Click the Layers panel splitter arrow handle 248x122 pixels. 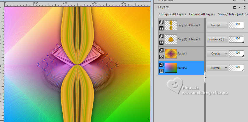205,77
